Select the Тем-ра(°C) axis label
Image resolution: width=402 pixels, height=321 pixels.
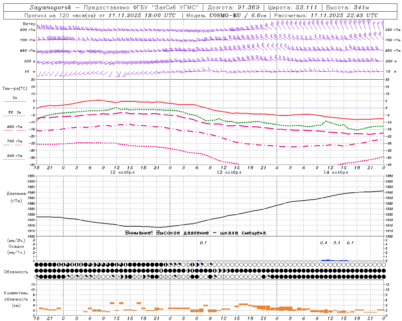15,89
